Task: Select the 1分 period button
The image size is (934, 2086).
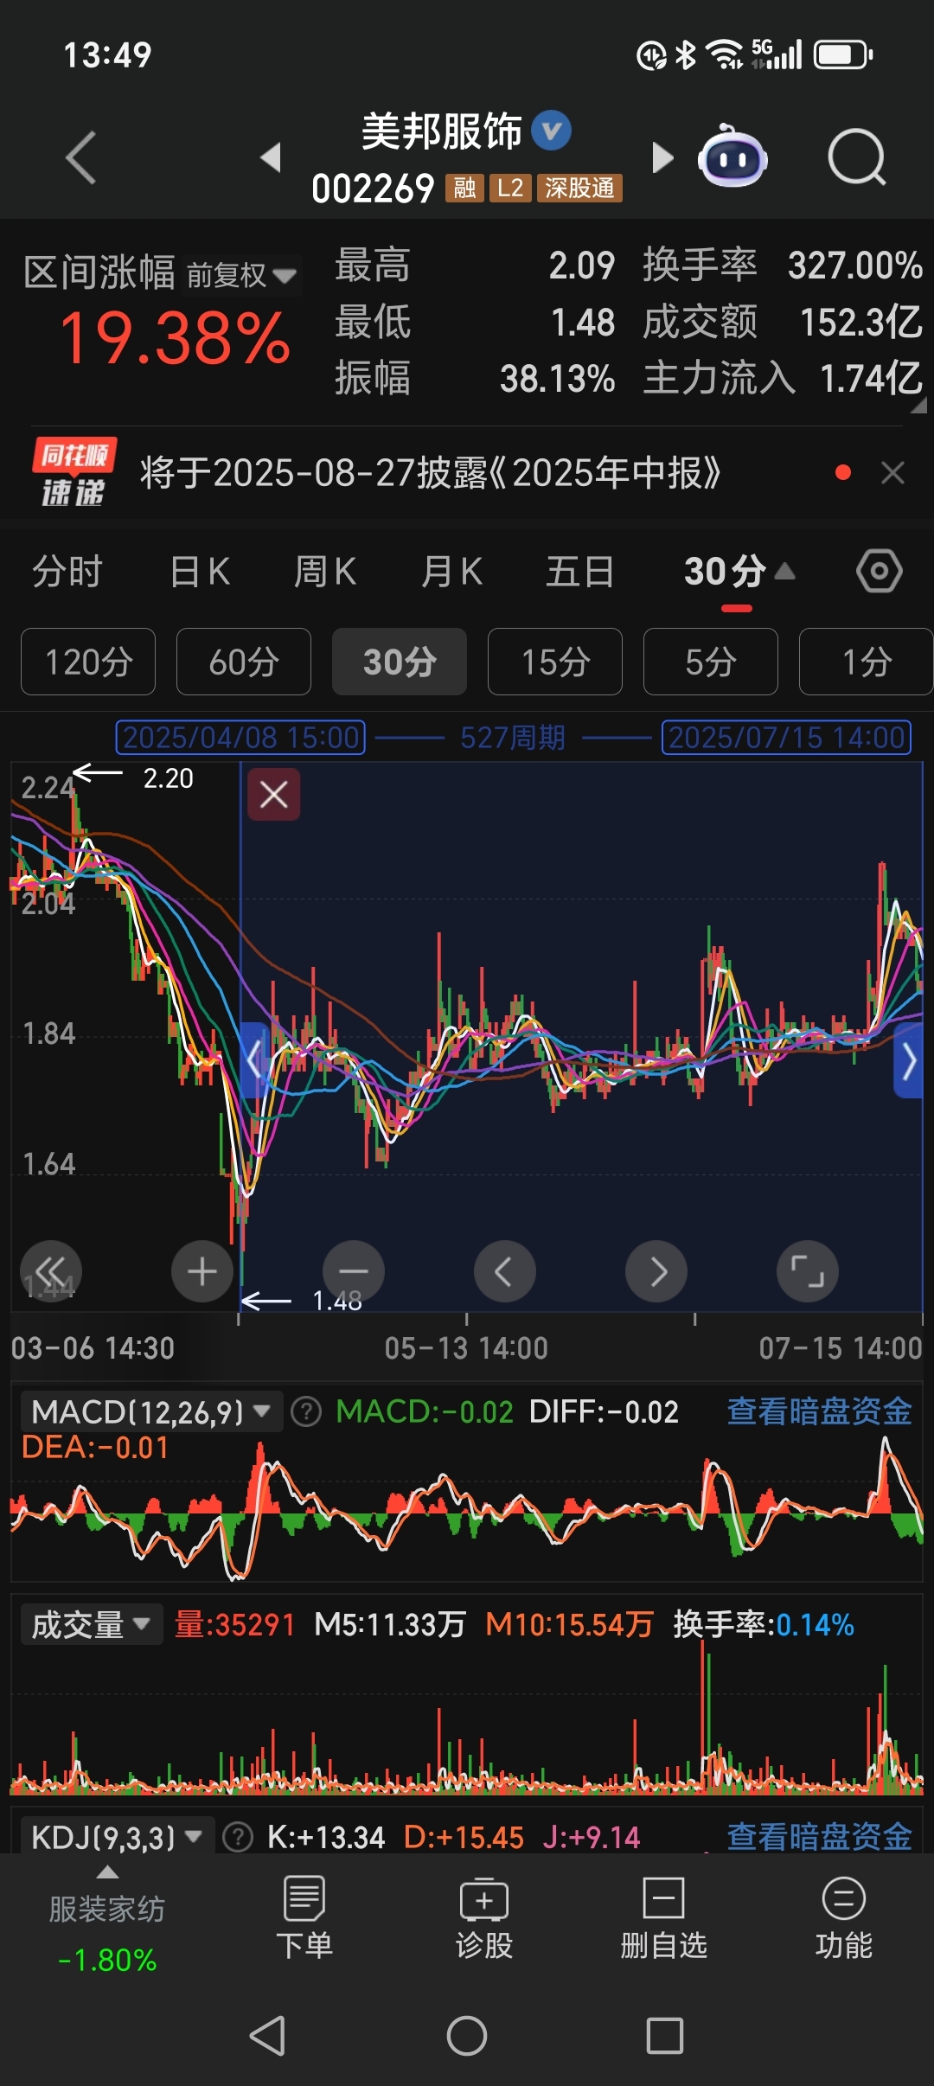Action: tap(867, 662)
